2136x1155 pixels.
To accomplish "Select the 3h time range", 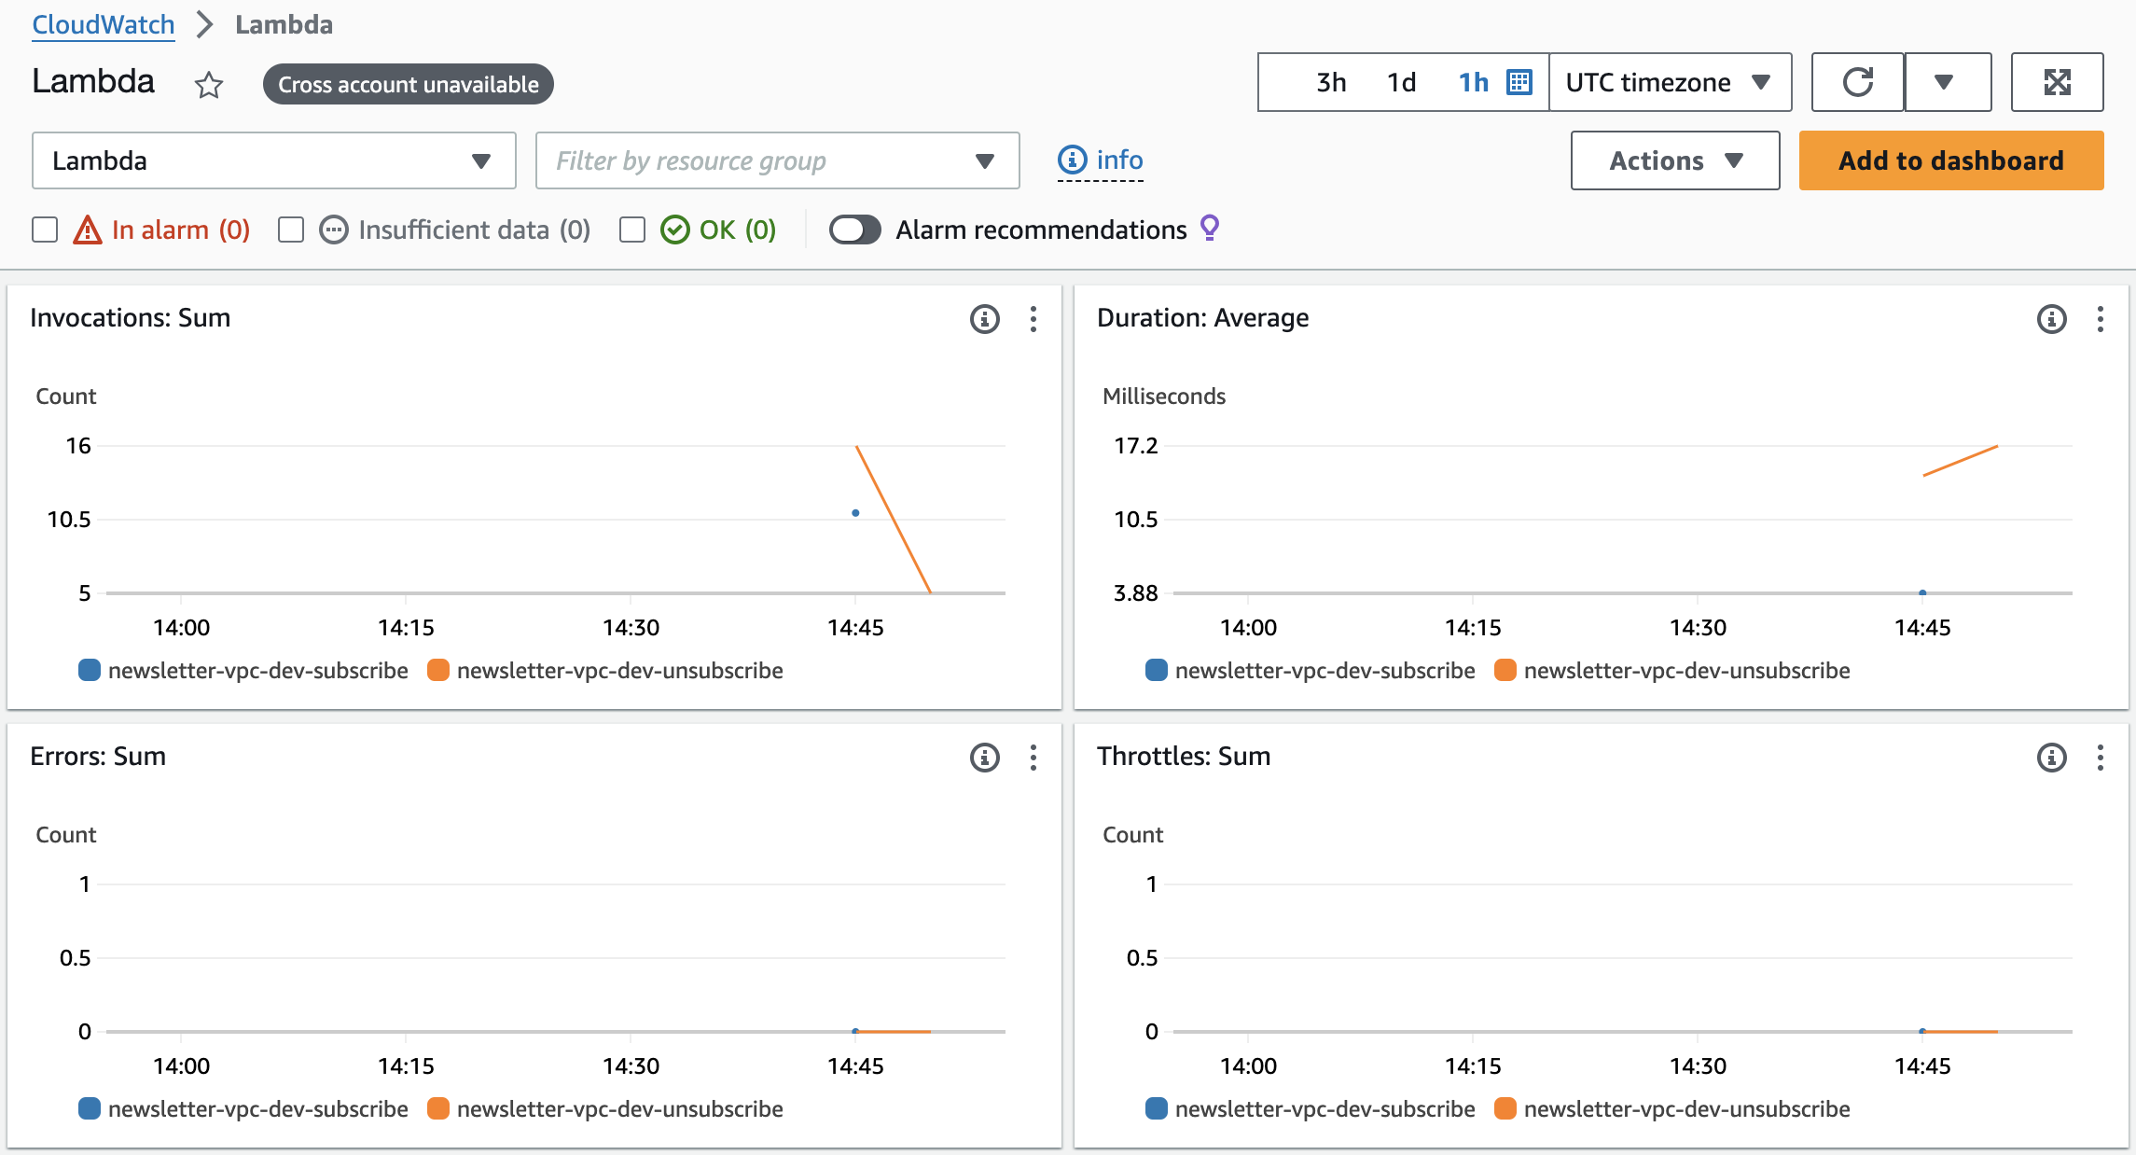I will (x=1331, y=82).
